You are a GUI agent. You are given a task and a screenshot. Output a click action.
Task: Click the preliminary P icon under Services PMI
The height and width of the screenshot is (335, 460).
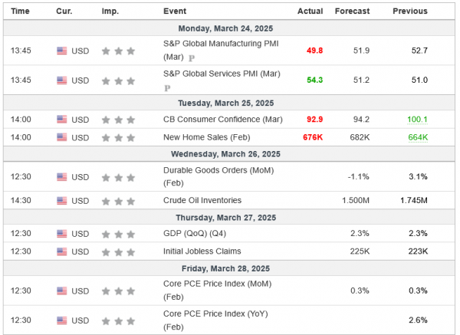tap(168, 87)
